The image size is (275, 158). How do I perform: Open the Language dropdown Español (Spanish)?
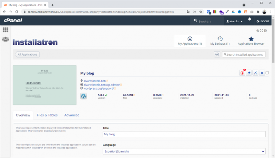184,151
